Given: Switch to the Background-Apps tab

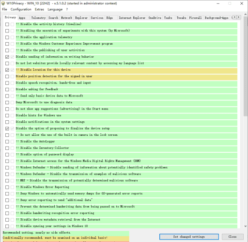Looking at the screenshot, I should click(x=217, y=18).
